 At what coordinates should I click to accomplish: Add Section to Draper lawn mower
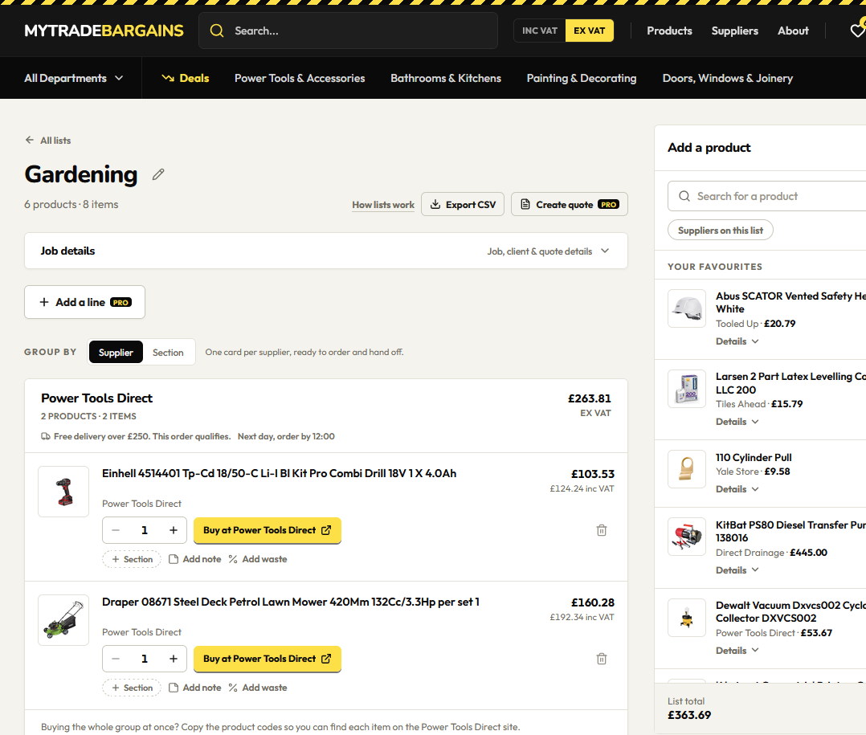click(x=132, y=688)
